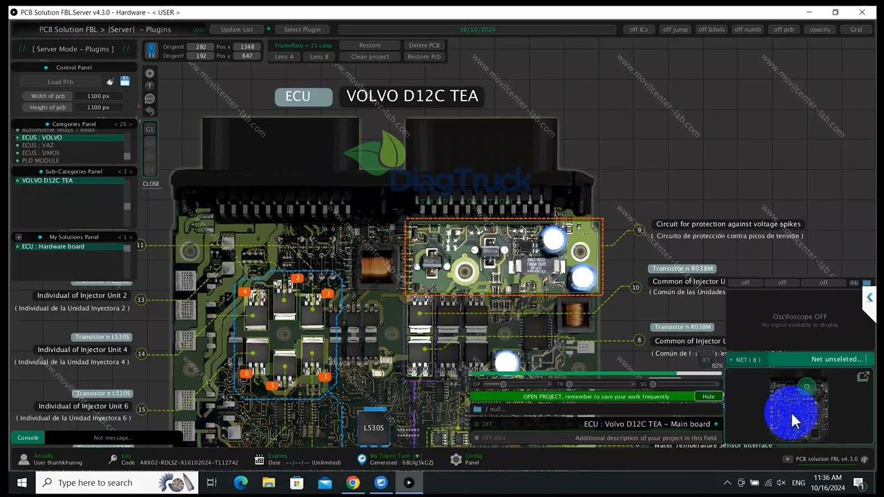Click the info icon at bottom right corner
Image resolution: width=884 pixels, height=497 pixels.
(864, 459)
